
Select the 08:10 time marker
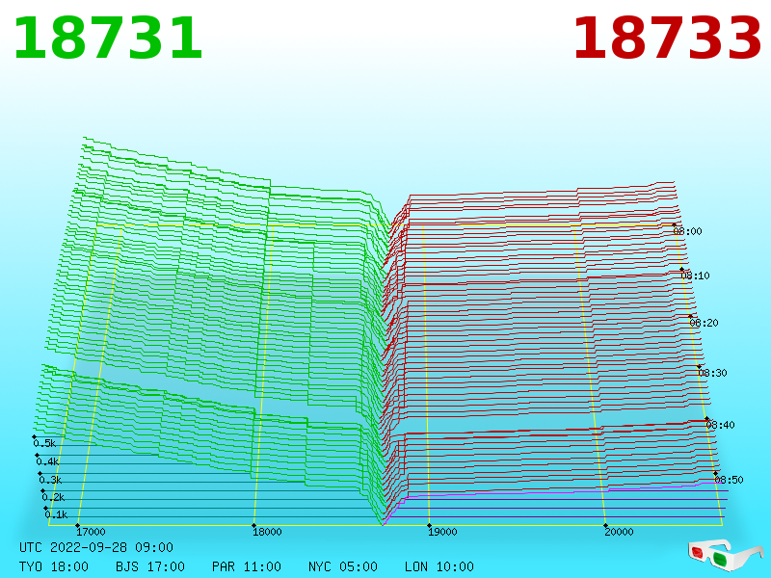pyautogui.click(x=695, y=276)
